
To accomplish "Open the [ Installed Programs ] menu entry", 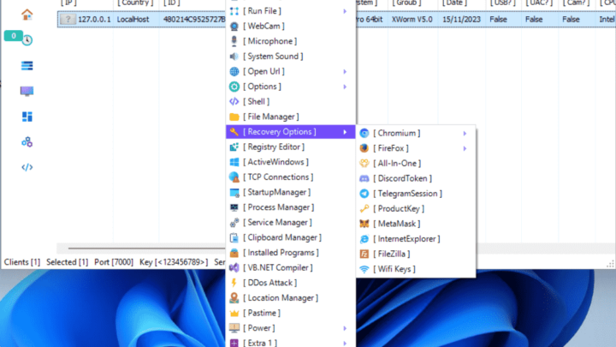I will [291, 253].
